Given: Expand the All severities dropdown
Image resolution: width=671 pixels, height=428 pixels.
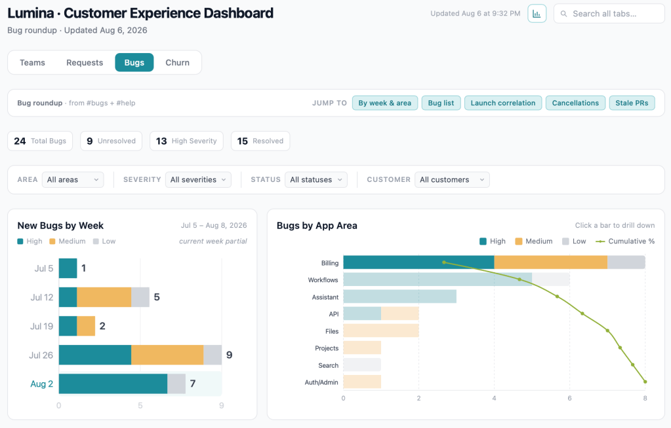Looking at the screenshot, I should coord(198,180).
